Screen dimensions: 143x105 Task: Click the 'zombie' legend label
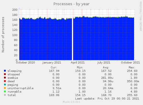[13, 78]
